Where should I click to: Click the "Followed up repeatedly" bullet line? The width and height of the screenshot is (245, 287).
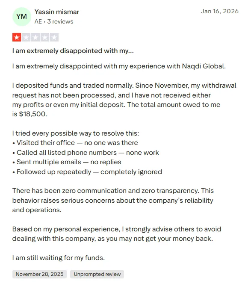[x=87, y=172]
